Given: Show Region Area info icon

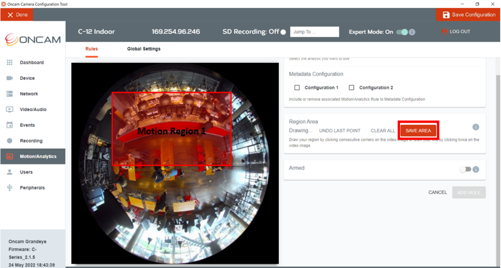Looking at the screenshot, I should [x=476, y=127].
